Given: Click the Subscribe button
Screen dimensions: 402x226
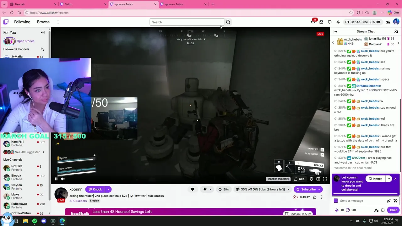Looking at the screenshot, I should (308, 189).
